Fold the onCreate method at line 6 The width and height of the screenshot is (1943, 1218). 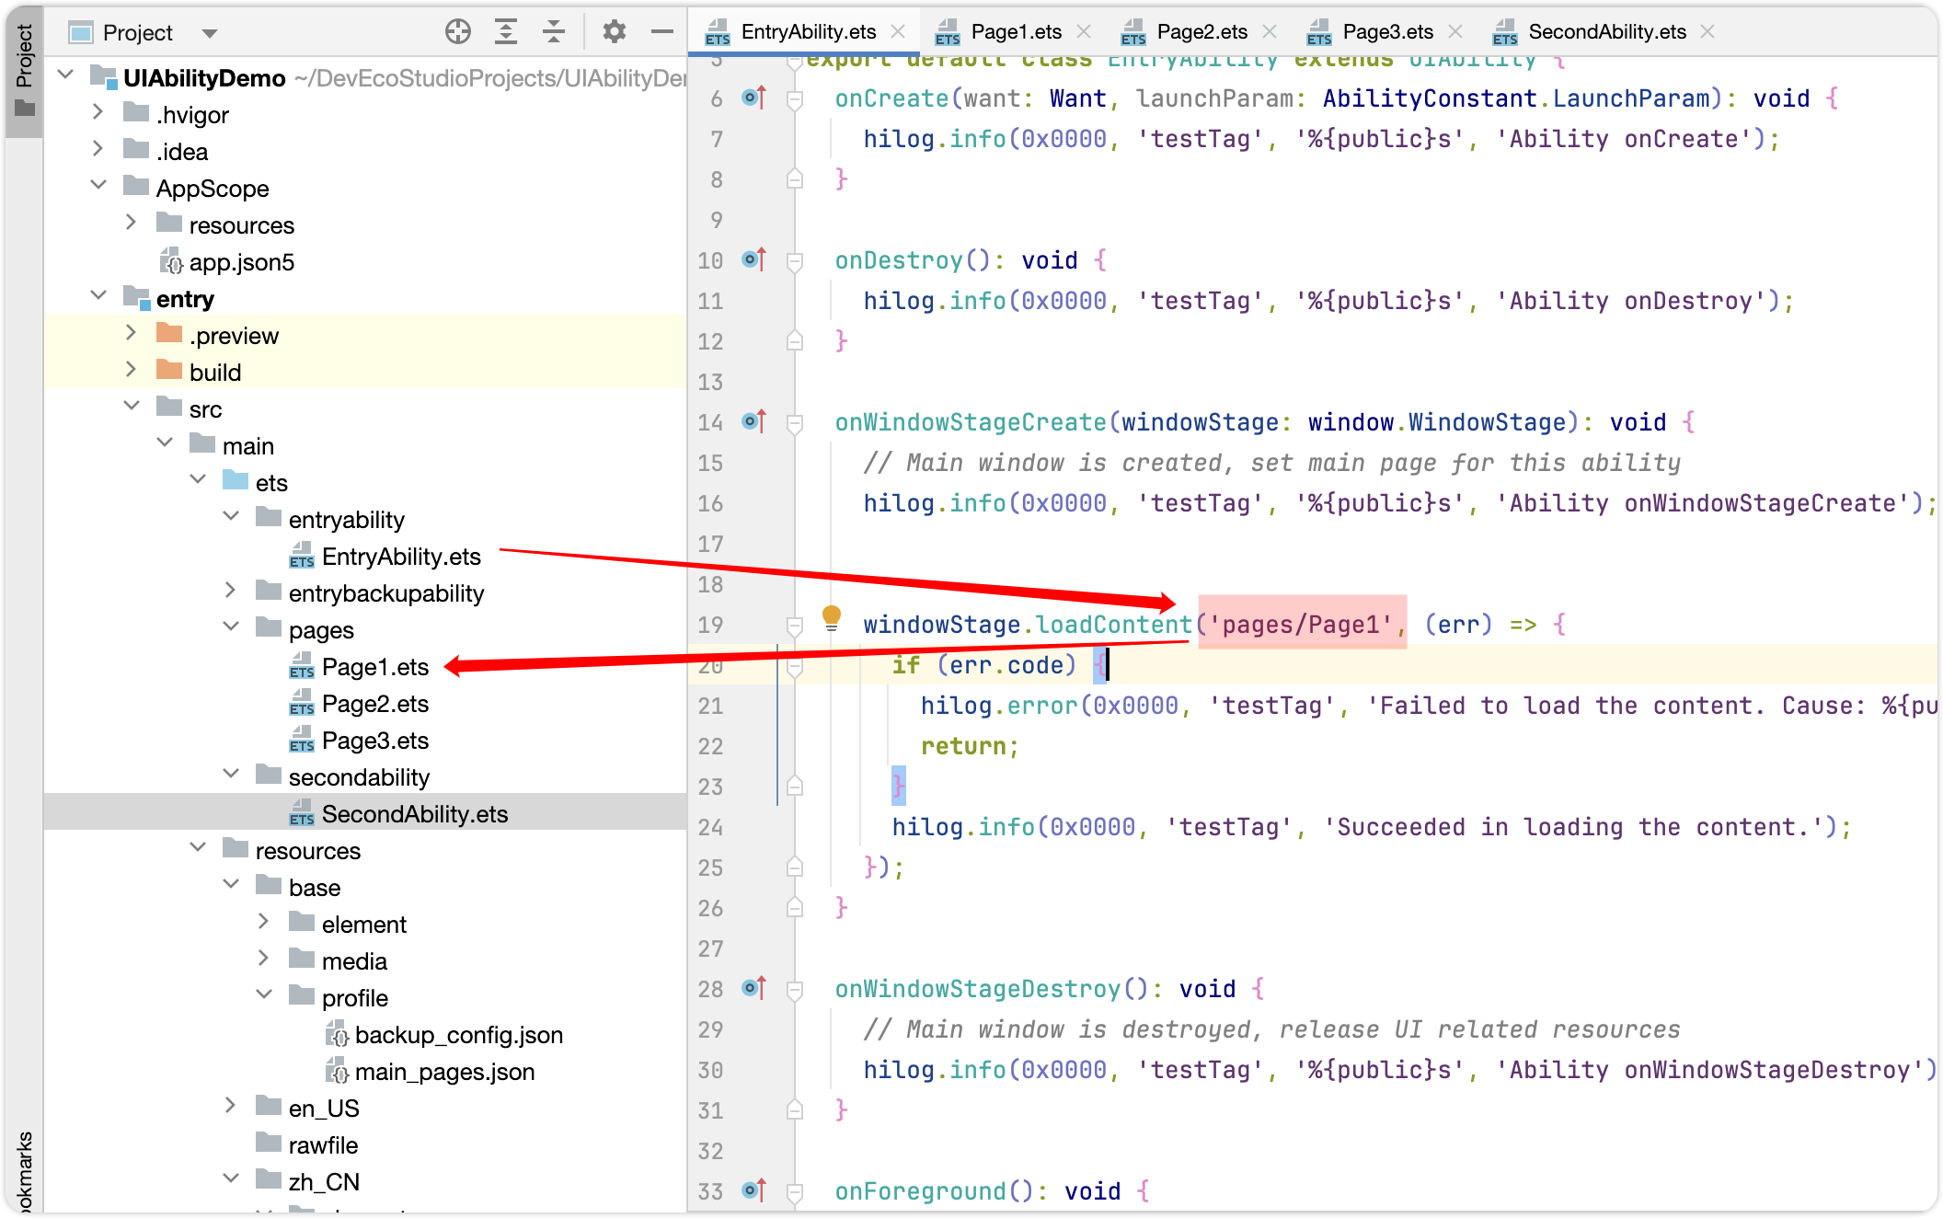(795, 98)
